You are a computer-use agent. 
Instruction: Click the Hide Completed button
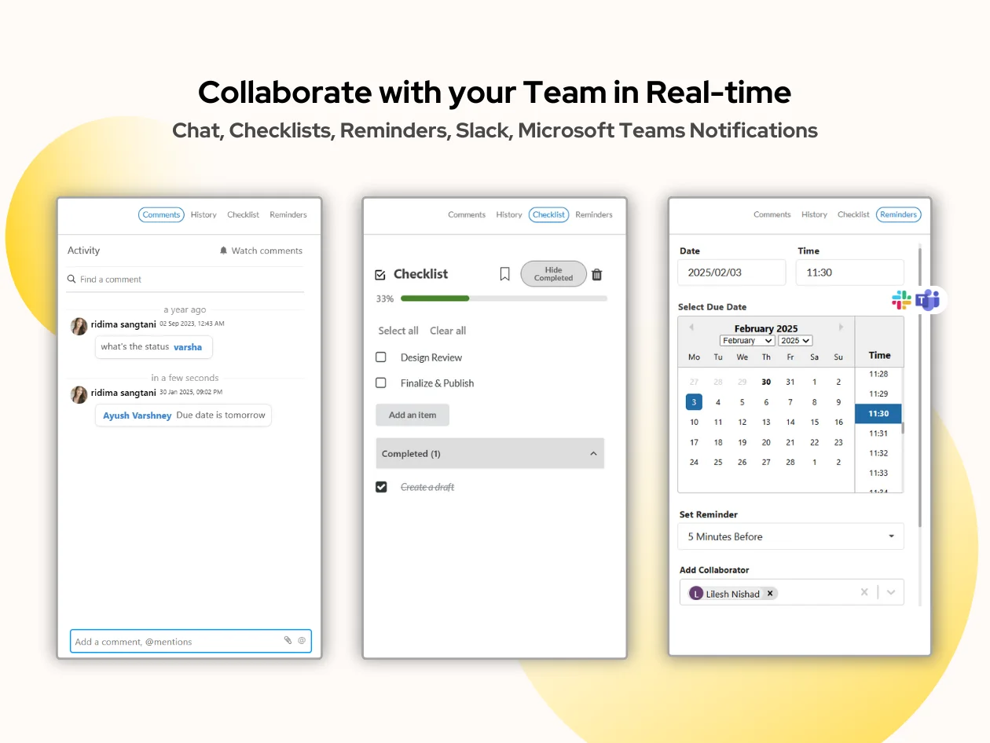[x=553, y=273]
